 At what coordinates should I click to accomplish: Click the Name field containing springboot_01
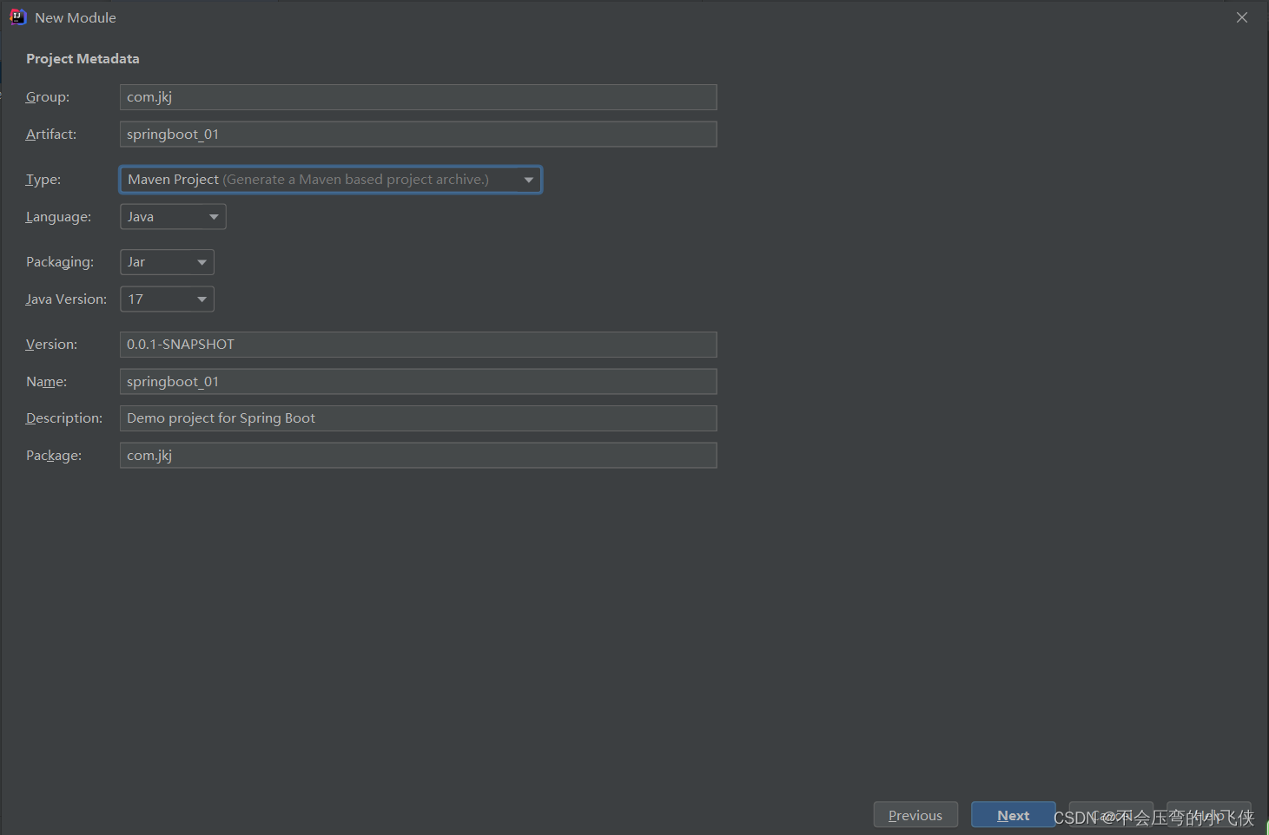point(418,382)
